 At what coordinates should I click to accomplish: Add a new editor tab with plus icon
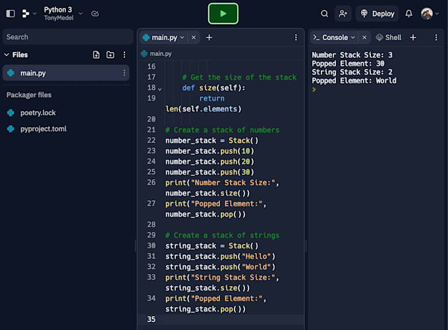click(x=209, y=38)
